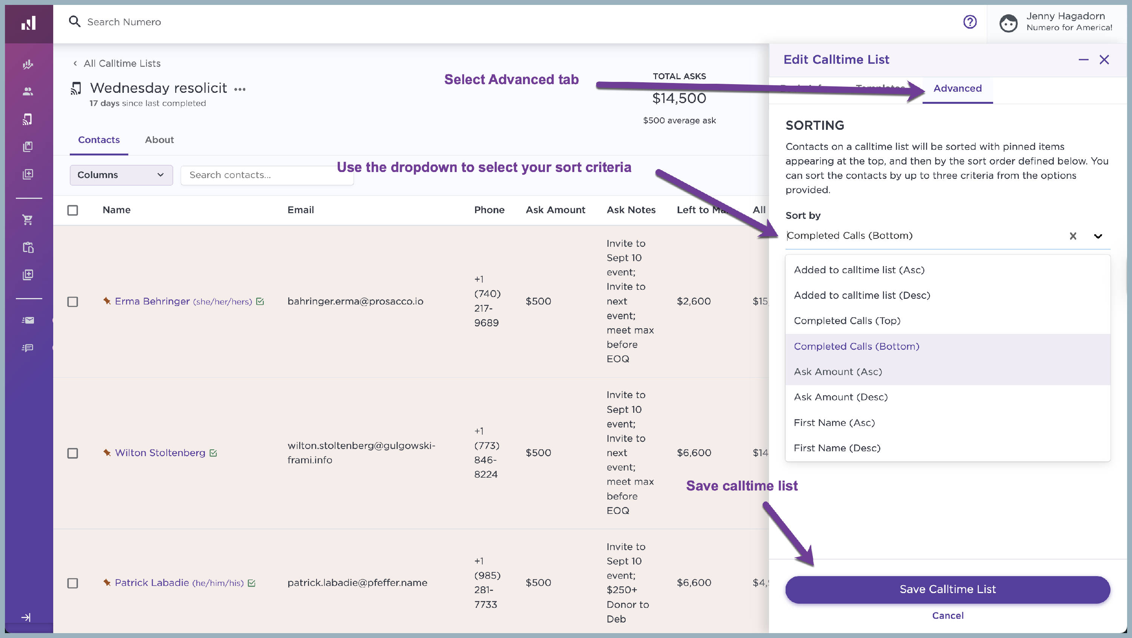This screenshot has width=1132, height=638.
Task: Expand the sidebar with the arrow icon
Action: coord(26,617)
